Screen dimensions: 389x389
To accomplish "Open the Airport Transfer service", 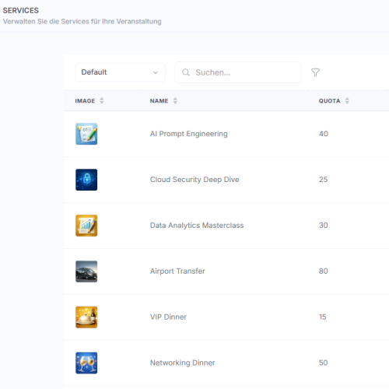I will click(x=177, y=271).
